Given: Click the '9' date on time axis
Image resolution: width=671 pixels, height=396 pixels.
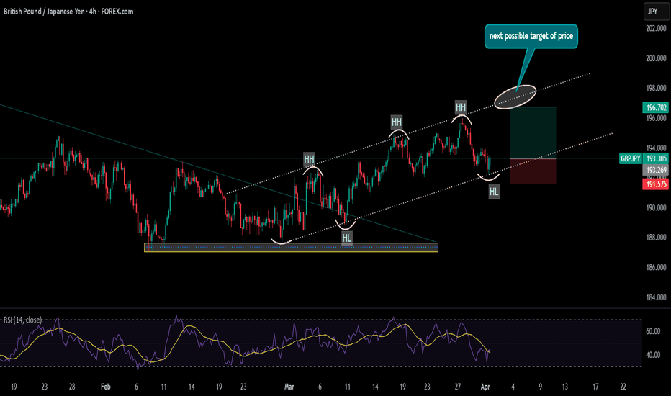Looking at the screenshot, I should (541, 387).
